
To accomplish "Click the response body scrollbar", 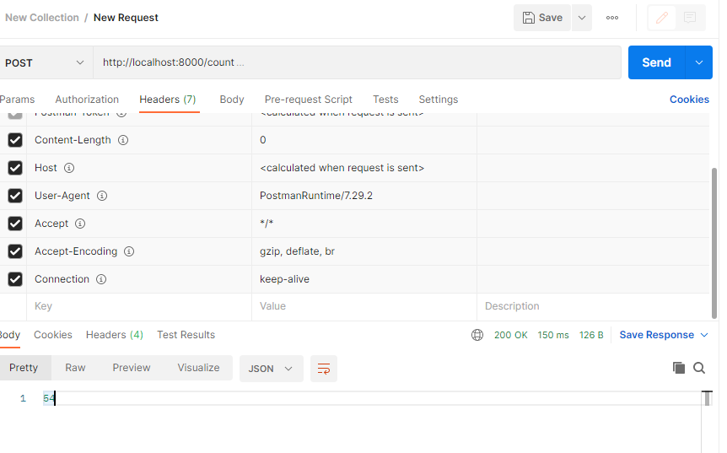I will [x=707, y=399].
